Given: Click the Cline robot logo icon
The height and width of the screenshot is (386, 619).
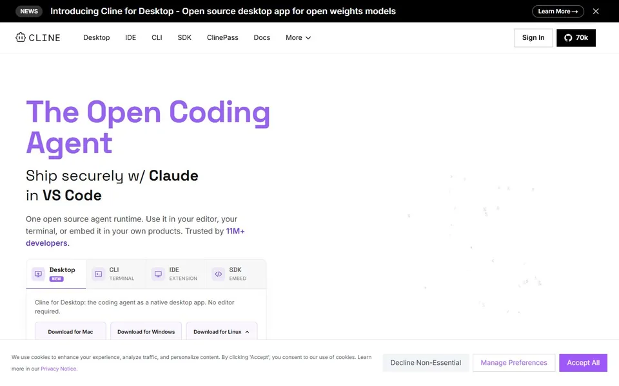Looking at the screenshot, I should pos(21,37).
